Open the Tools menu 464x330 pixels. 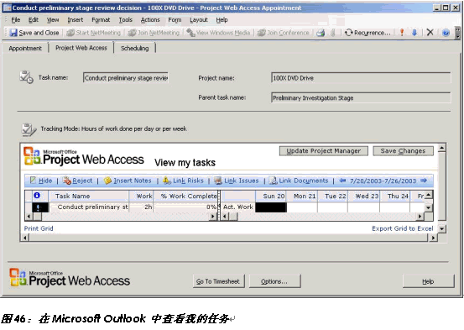click(x=126, y=20)
